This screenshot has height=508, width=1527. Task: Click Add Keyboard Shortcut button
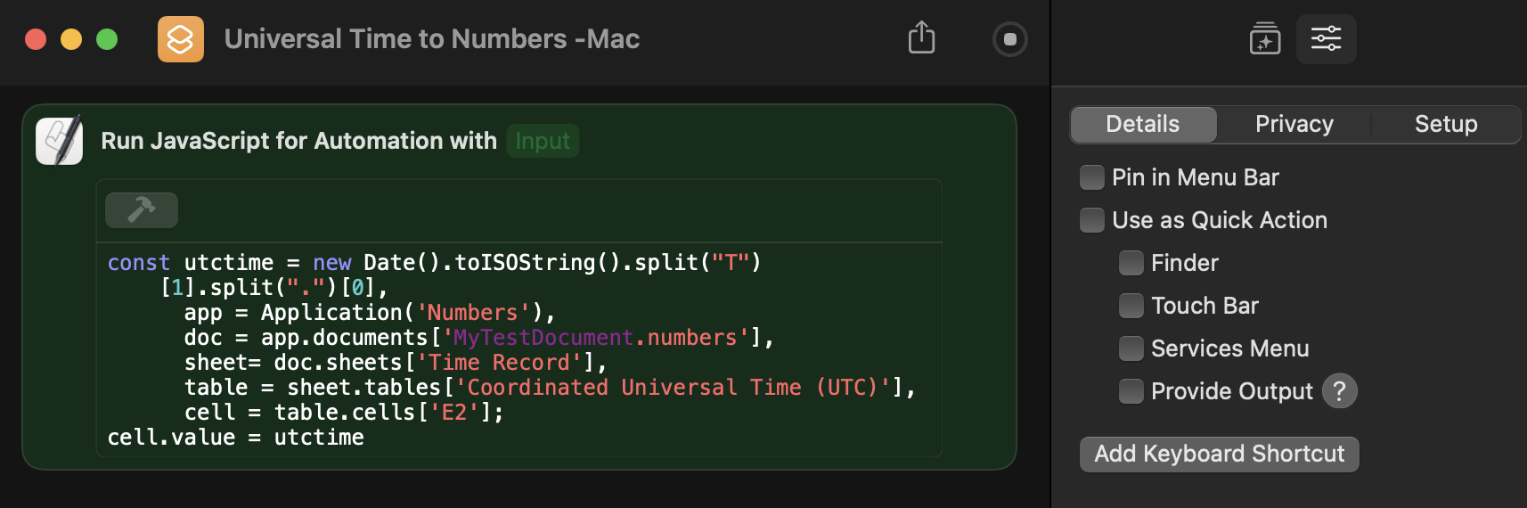1220,454
